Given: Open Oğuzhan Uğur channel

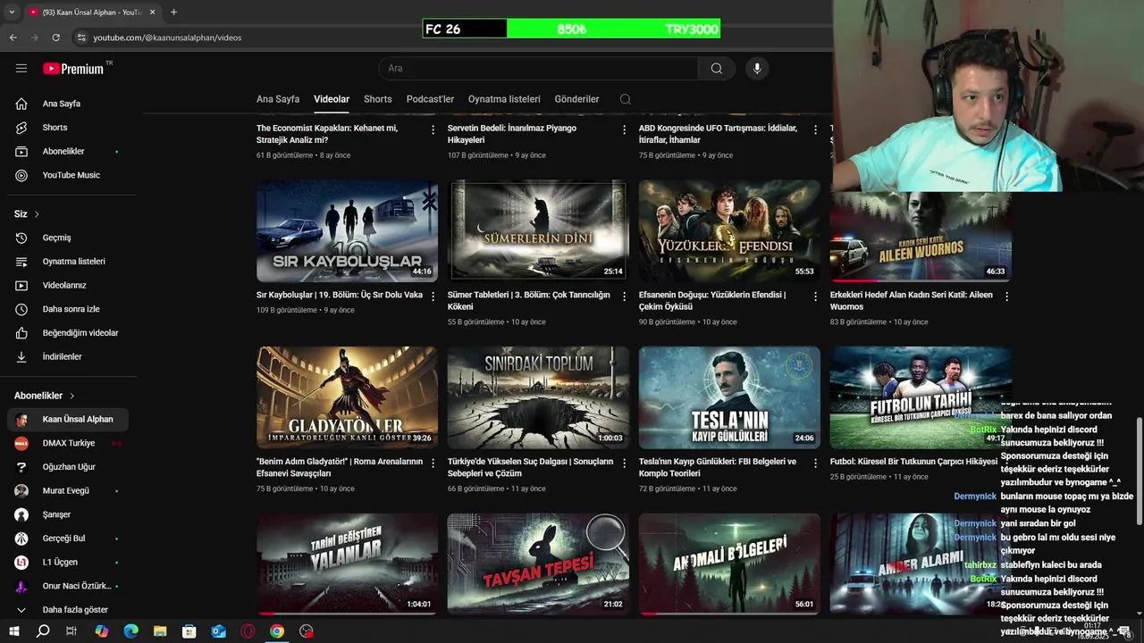Looking at the screenshot, I should pyautogui.click(x=68, y=467).
